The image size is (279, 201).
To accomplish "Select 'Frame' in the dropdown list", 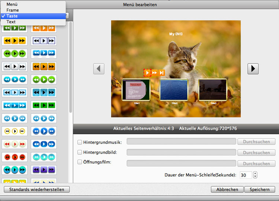I will [13, 10].
